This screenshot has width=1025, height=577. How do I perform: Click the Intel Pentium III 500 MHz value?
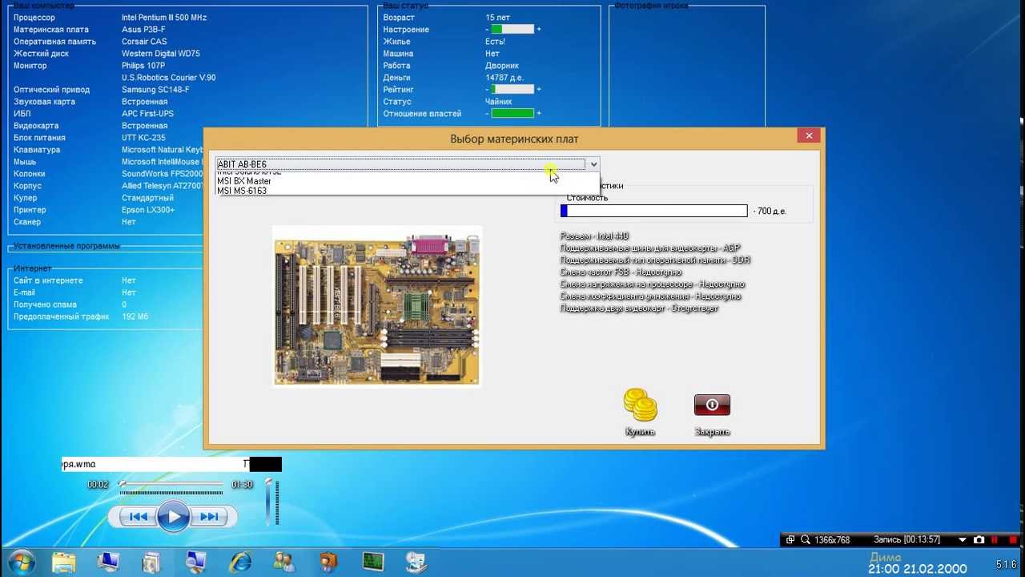coord(164,18)
